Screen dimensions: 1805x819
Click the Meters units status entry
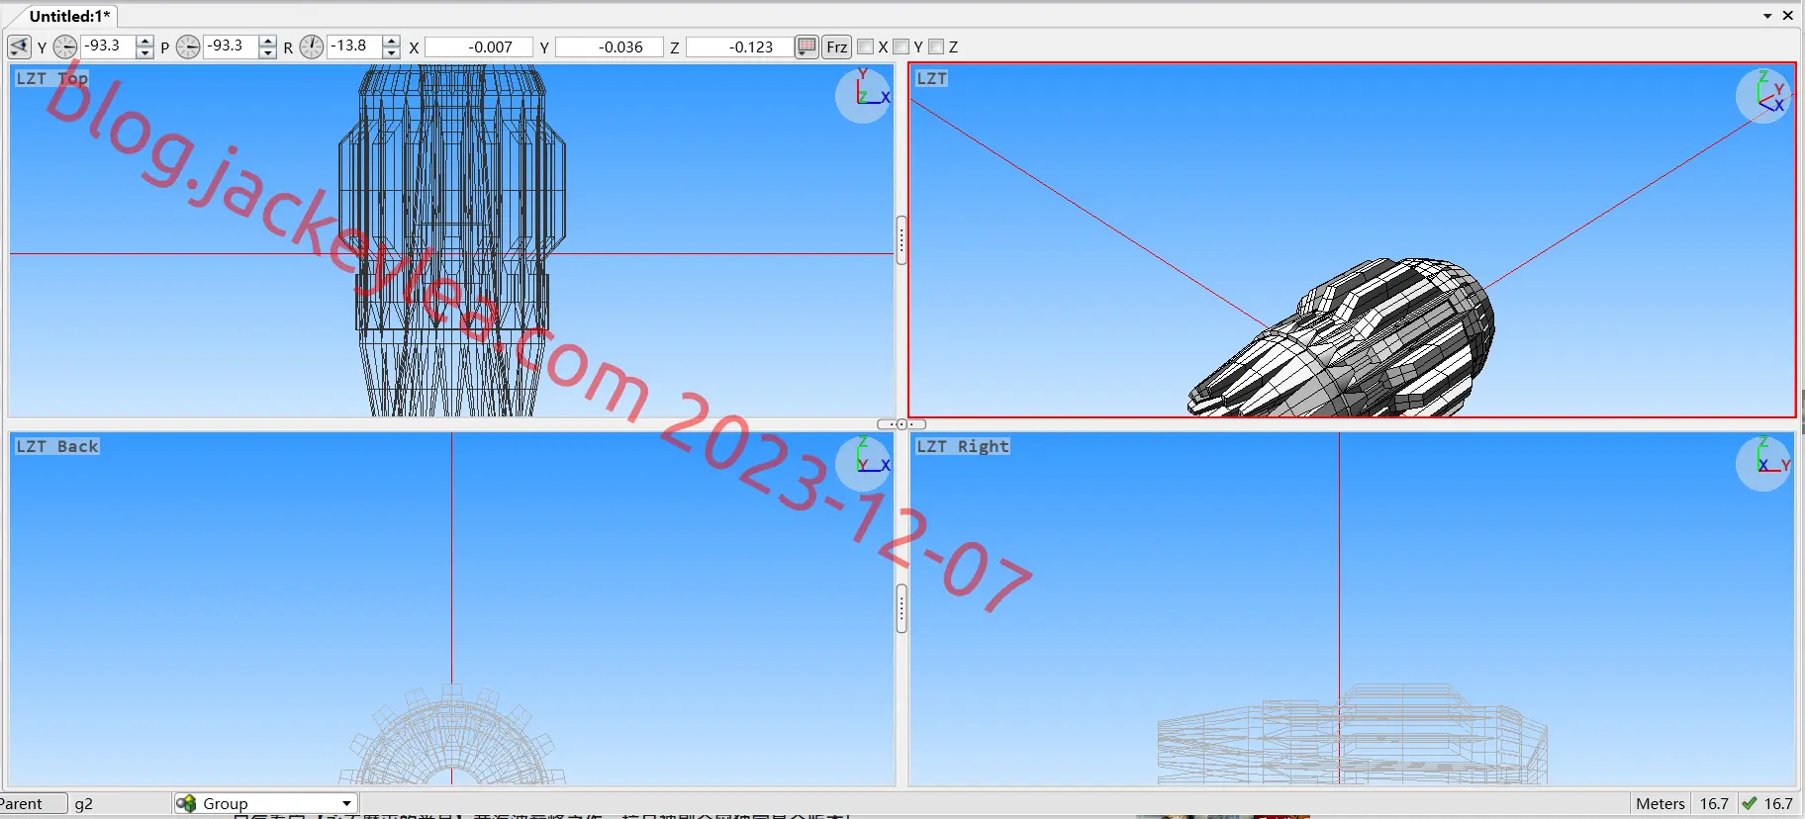1661,803
